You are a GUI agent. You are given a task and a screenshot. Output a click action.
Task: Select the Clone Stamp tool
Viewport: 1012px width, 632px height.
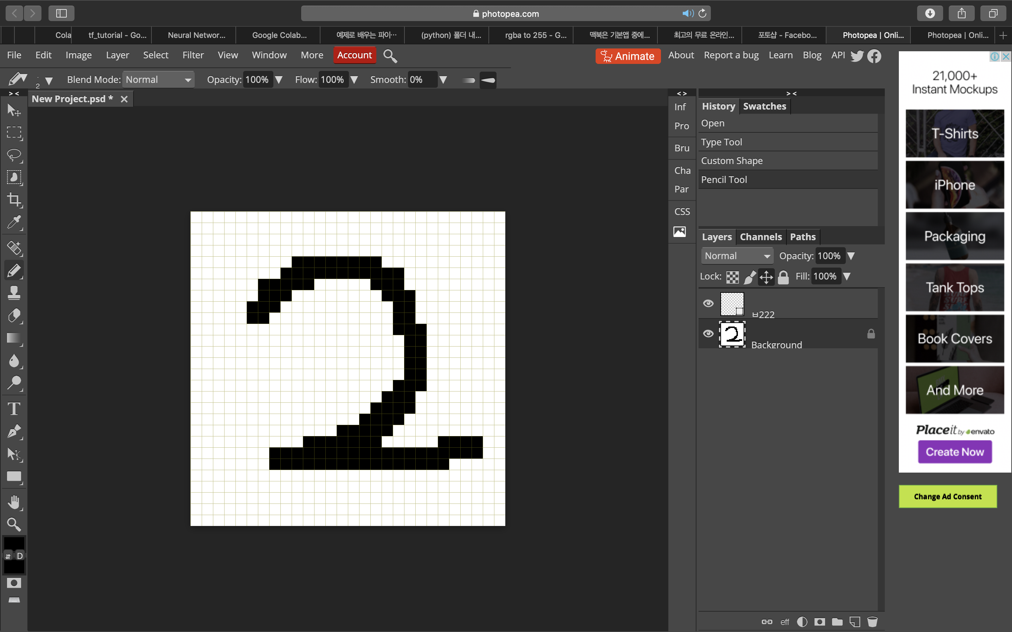coord(14,292)
